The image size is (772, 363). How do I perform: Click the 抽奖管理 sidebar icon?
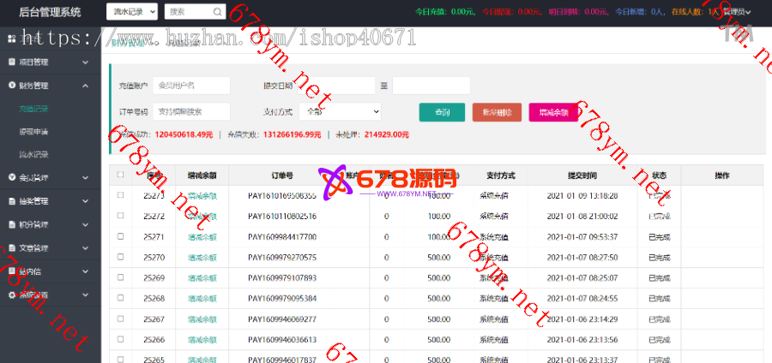click(11, 201)
